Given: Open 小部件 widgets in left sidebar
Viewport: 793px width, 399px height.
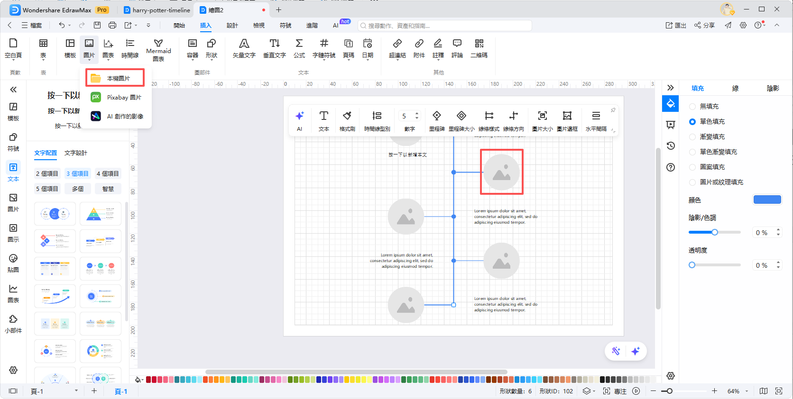Looking at the screenshot, I should tap(13, 324).
